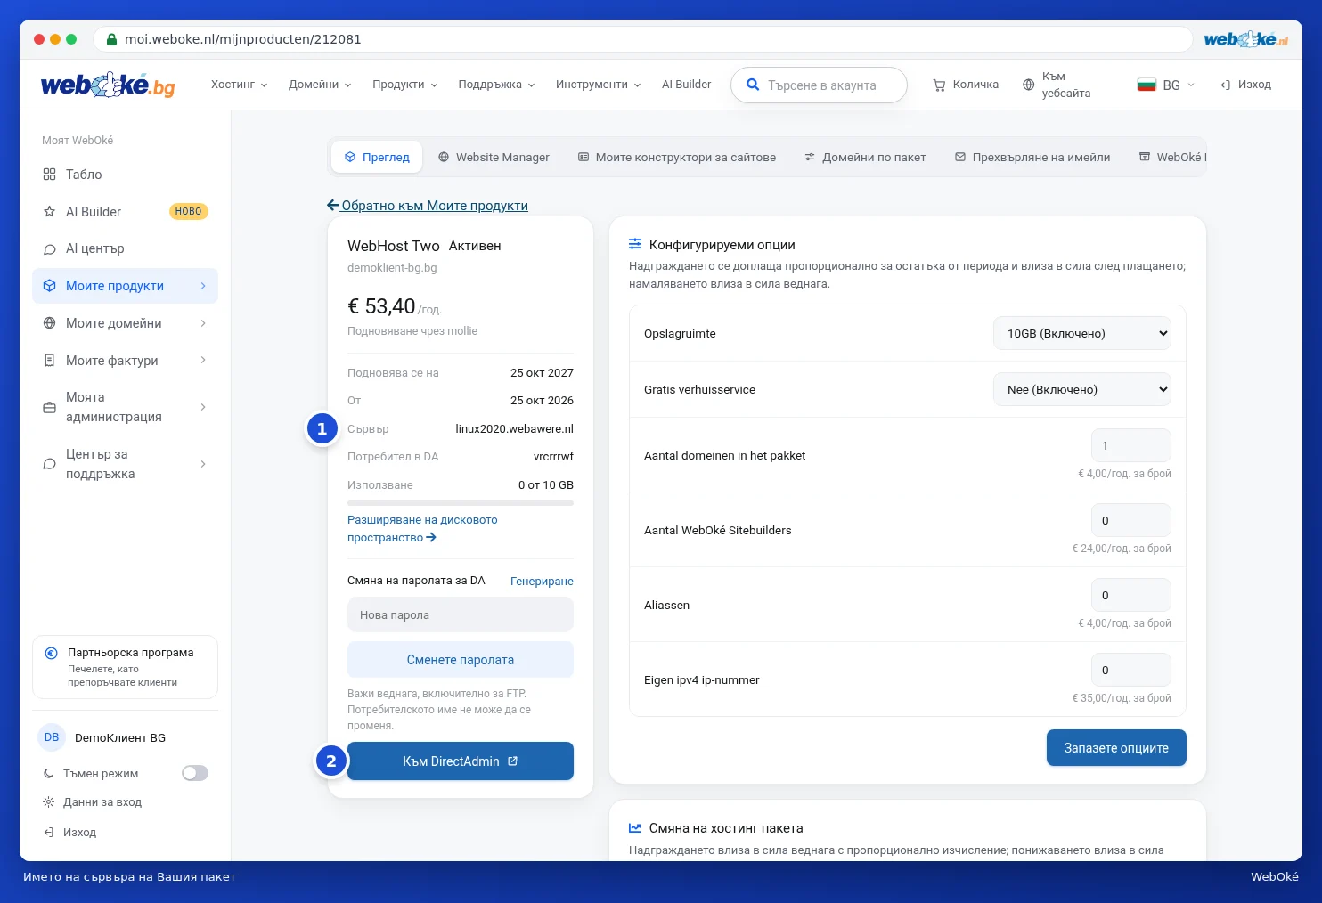Open AI Builder star item in sidebar

(125, 212)
